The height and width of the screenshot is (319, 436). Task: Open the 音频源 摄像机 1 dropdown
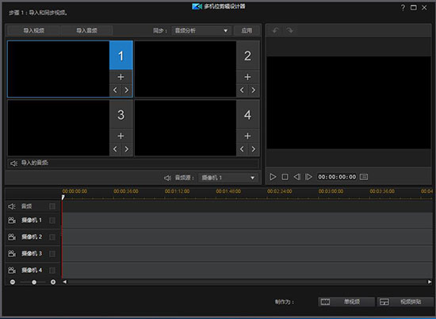tap(228, 178)
